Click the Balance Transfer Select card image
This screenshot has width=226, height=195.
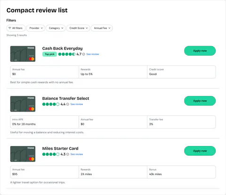(23, 104)
